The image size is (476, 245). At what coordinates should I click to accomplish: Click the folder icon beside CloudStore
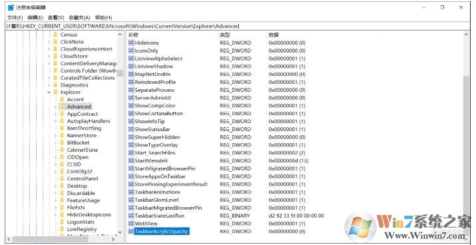(55, 56)
